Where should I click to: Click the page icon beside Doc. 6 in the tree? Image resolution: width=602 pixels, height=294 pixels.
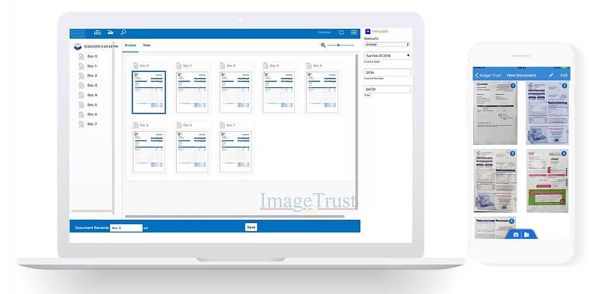click(x=81, y=115)
